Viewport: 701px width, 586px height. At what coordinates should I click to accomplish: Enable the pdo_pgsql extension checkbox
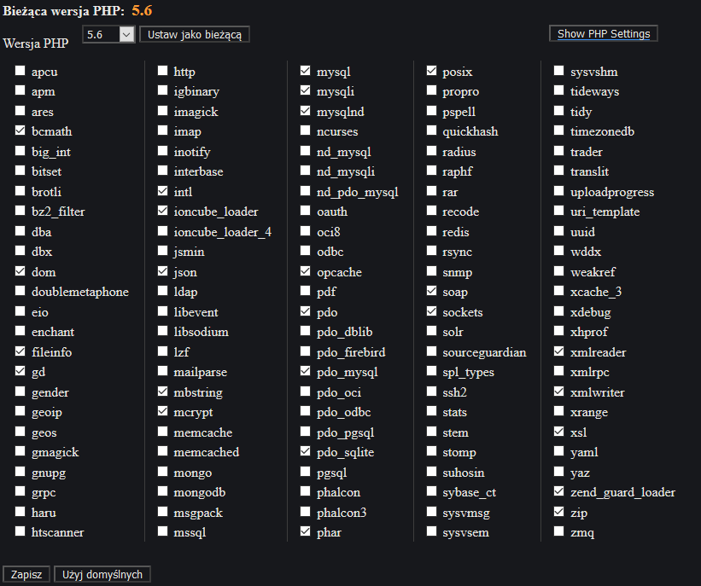306,432
